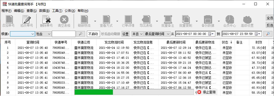This screenshot has width=274, height=96.
Task: Click the start date field 2021-08-27 00:00:00
Action: (195, 34)
